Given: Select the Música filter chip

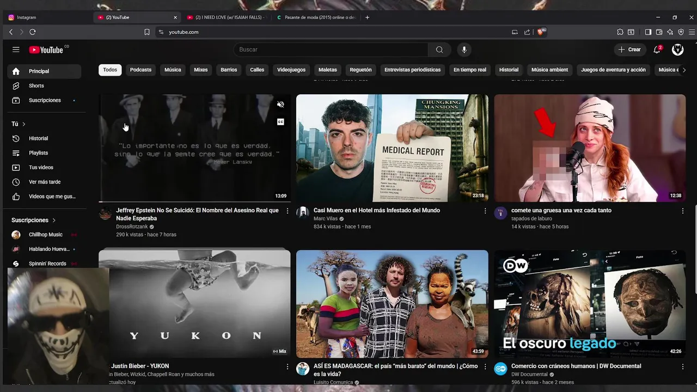Looking at the screenshot, I should (x=173, y=70).
